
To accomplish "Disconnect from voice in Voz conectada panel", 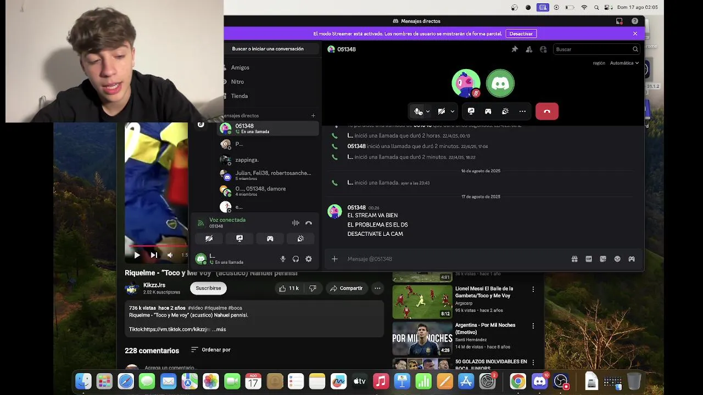I will tap(309, 223).
